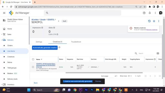This screenshot has height=93, width=165.
Task: Click the CTR help icon
Action: 57,34
